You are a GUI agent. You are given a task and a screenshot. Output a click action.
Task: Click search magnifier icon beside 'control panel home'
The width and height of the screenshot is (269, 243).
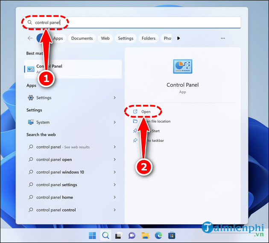(31, 197)
